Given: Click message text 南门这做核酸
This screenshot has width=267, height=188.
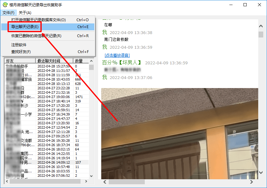Looking at the screenshot, I should [x=116, y=40].
